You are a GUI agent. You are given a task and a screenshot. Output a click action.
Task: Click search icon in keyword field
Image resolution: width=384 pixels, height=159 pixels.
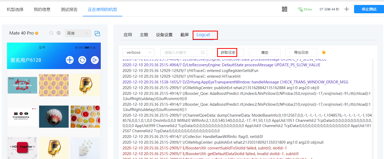click(203, 52)
